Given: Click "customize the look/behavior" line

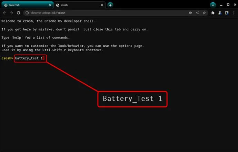Looking at the screenshot, I should coord(72,46).
